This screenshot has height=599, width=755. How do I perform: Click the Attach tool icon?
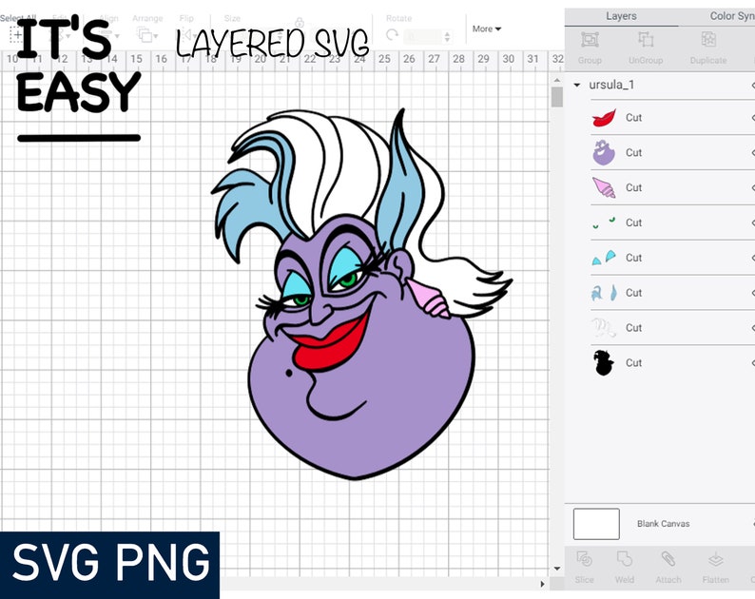[668, 559]
